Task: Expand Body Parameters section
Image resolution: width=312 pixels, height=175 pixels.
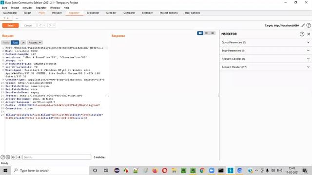Action: [265, 51]
